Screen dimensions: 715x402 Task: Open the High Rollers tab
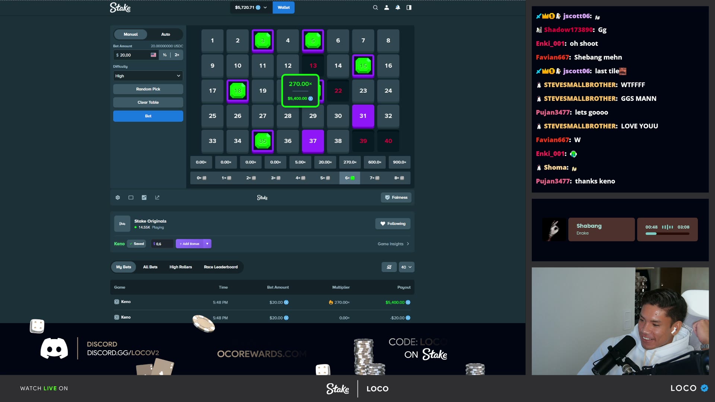pos(181,267)
